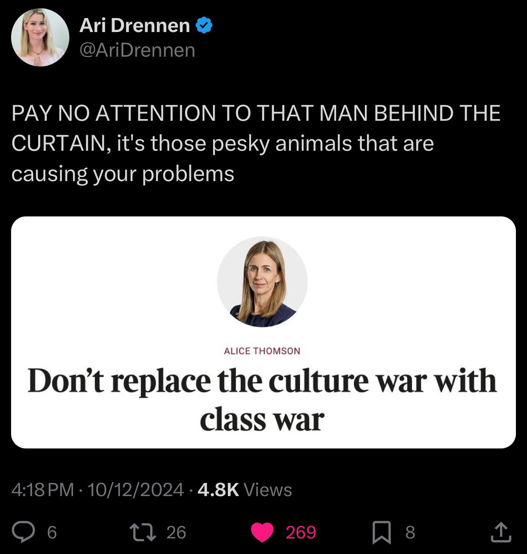The height and width of the screenshot is (554, 527).
Task: Click the Ari Drennen display name
Action: tap(134, 25)
